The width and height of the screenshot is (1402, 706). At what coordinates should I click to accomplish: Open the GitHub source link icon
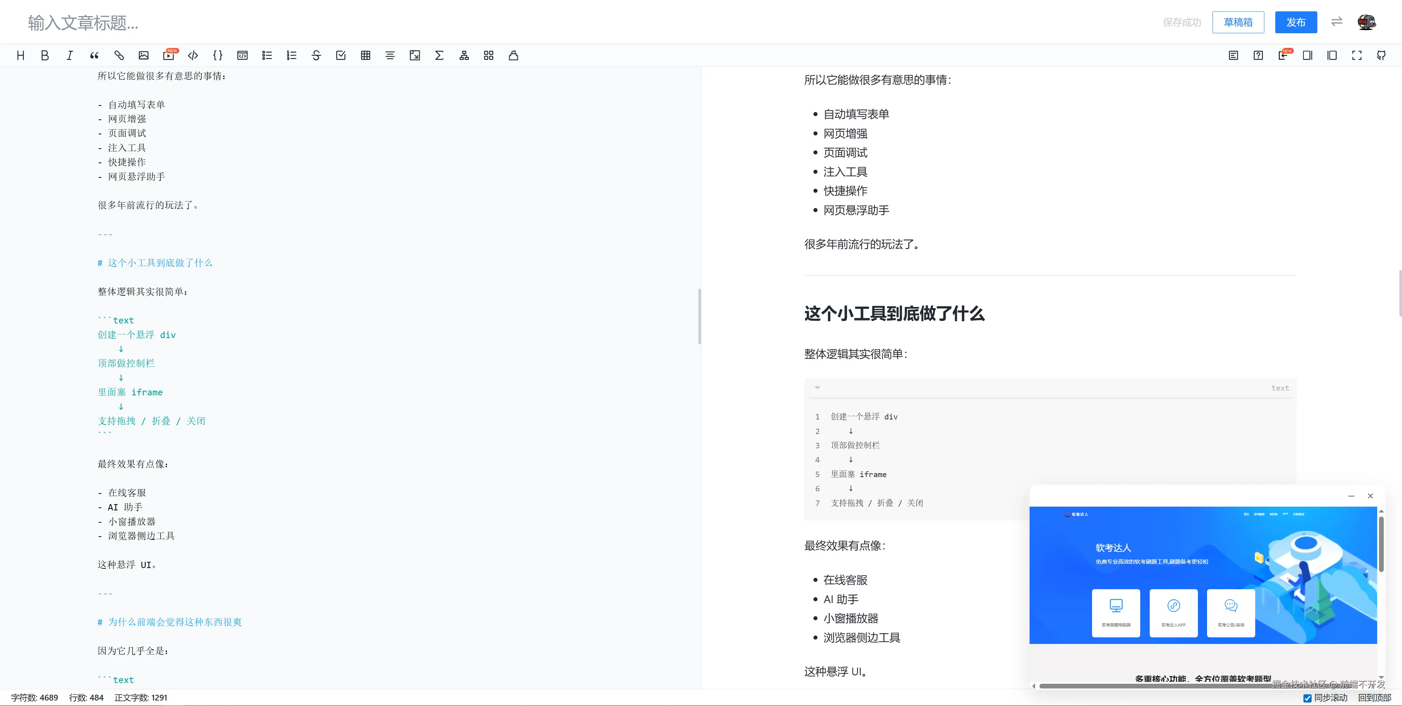point(1381,55)
